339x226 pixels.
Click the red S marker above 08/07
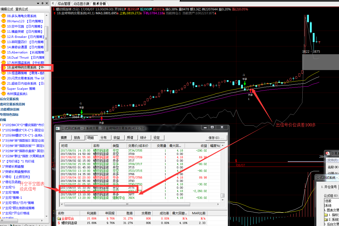pos(236,161)
